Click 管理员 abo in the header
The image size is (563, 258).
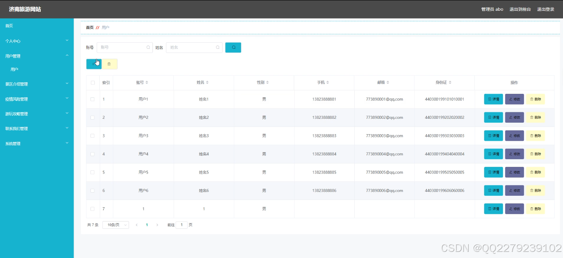492,9
